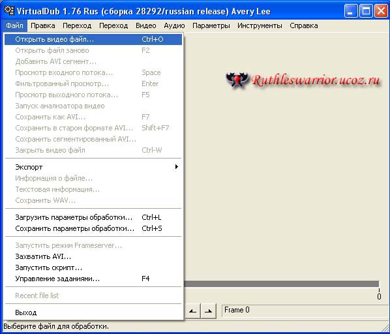Open the Правка menu
Viewport: 390px width, 334px height.
pyautogui.click(x=43, y=25)
